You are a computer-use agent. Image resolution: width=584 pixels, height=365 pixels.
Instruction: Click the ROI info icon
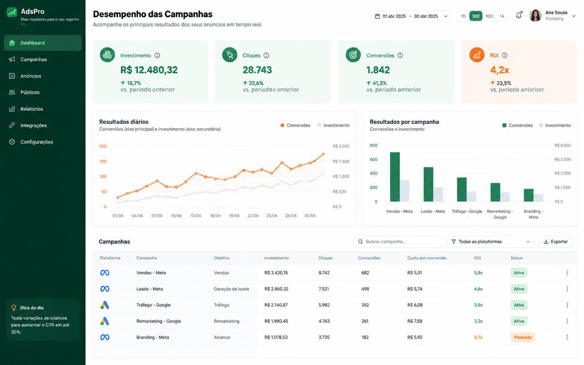pyautogui.click(x=504, y=55)
